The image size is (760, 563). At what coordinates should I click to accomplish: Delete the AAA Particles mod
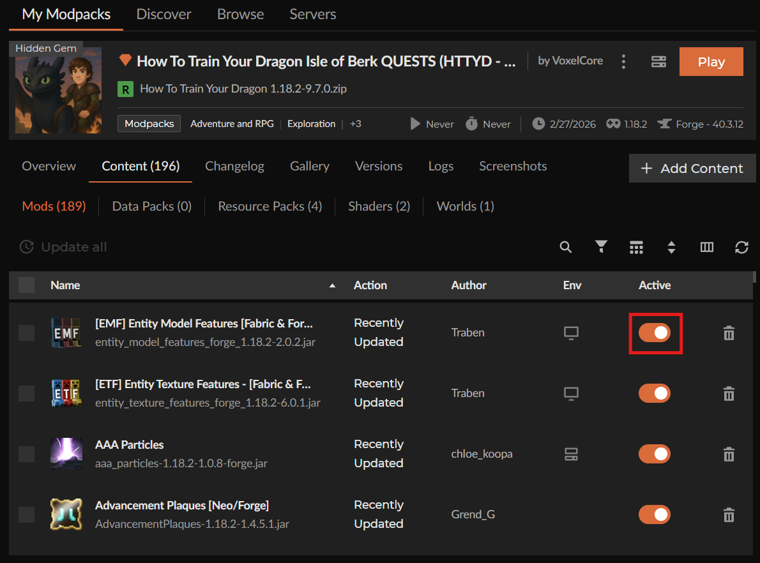(x=729, y=454)
